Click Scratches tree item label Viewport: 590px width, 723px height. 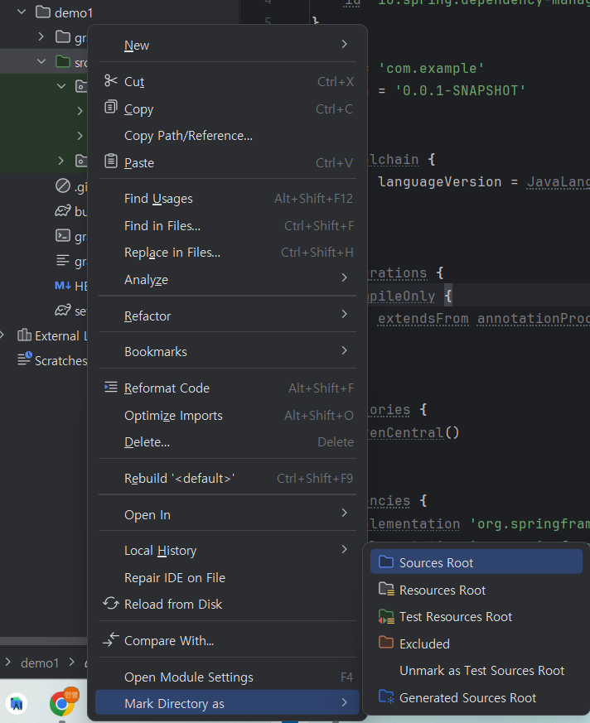60,360
